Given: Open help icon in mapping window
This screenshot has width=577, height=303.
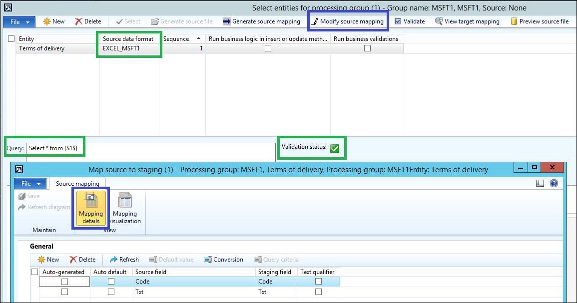Looking at the screenshot, I should coord(554,183).
